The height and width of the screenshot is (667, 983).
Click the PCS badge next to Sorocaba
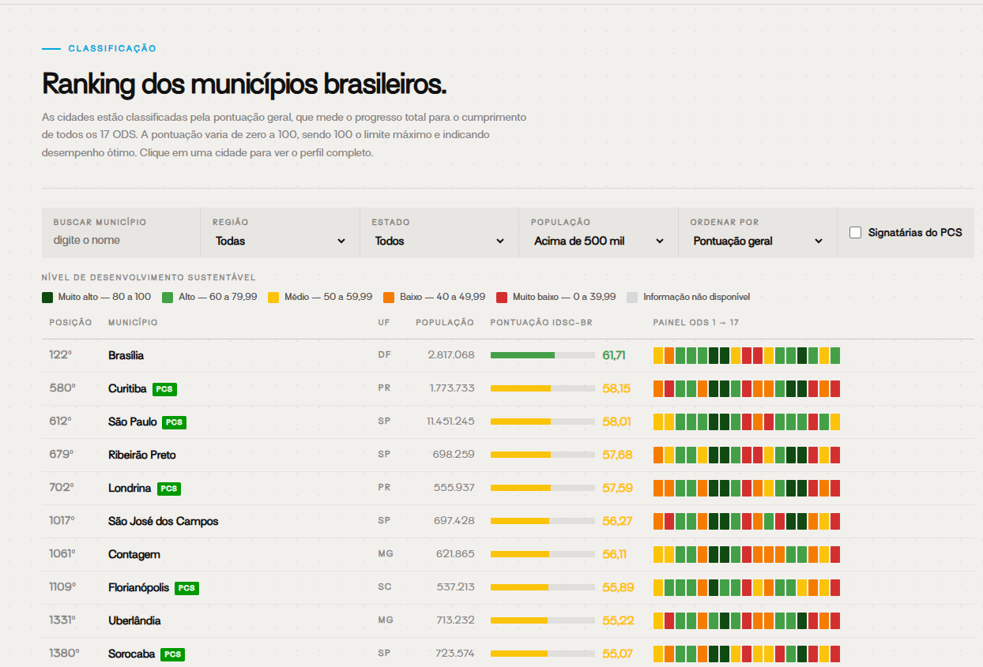(x=172, y=654)
